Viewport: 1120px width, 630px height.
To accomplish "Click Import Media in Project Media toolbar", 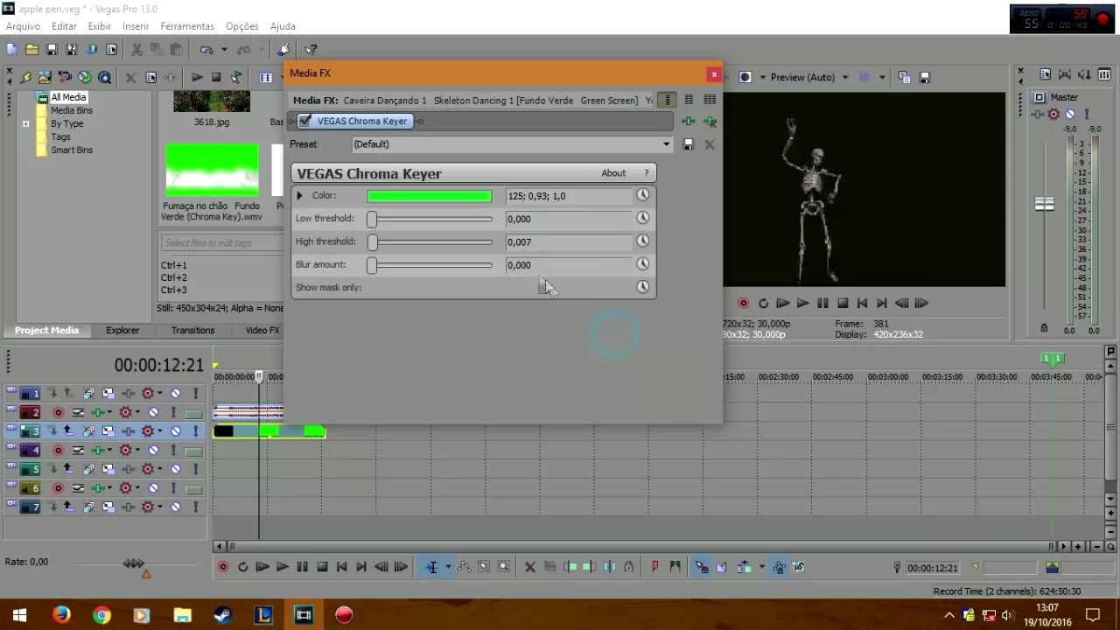I will [45, 77].
